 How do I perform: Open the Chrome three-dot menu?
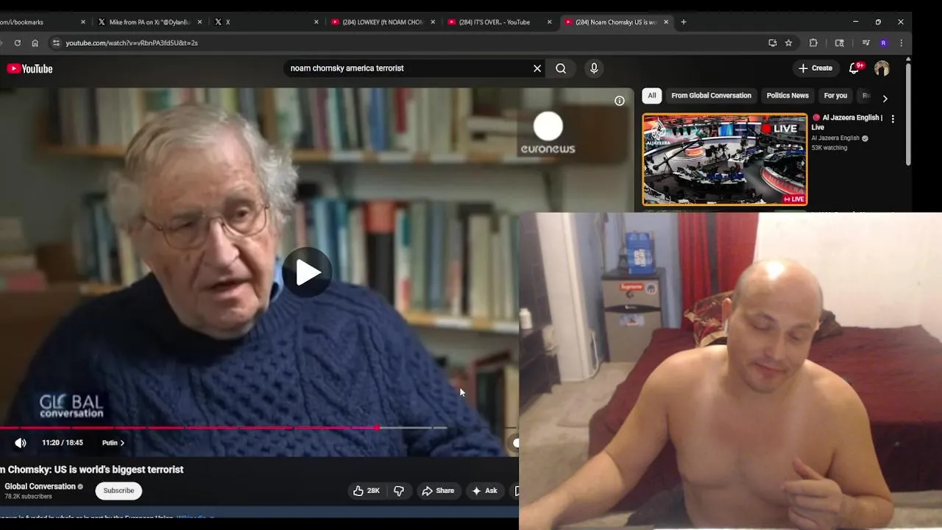coord(901,43)
